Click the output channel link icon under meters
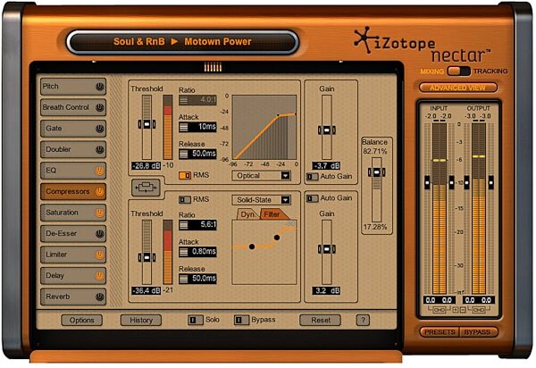This screenshot has width=536, height=368. [479, 310]
